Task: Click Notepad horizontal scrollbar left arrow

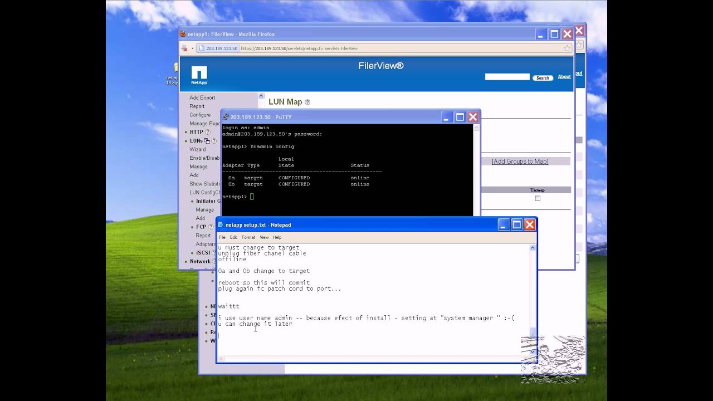Action: [x=221, y=359]
